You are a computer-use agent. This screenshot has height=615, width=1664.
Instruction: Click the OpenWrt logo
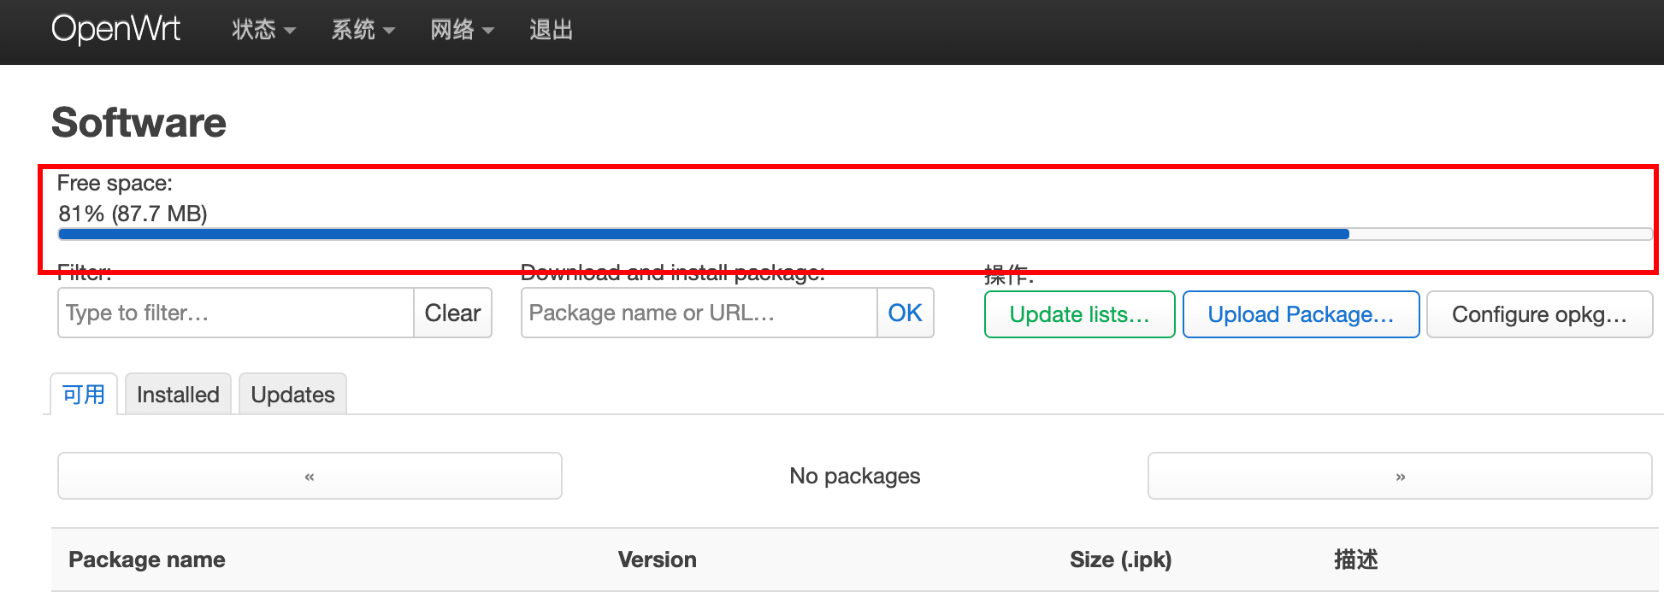click(115, 29)
